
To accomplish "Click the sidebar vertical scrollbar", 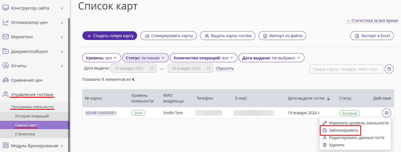I will pyautogui.click(x=69, y=84).
